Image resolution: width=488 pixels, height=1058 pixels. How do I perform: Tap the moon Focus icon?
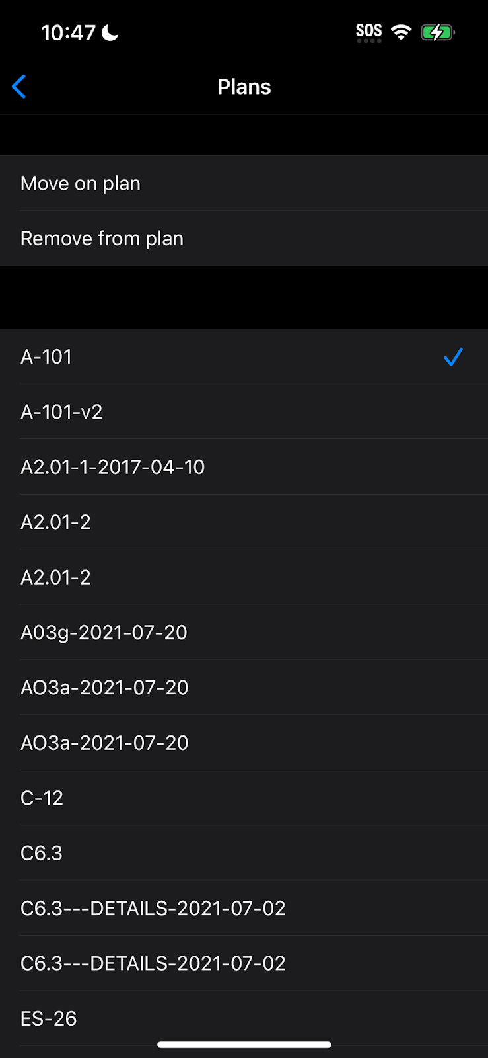(110, 32)
